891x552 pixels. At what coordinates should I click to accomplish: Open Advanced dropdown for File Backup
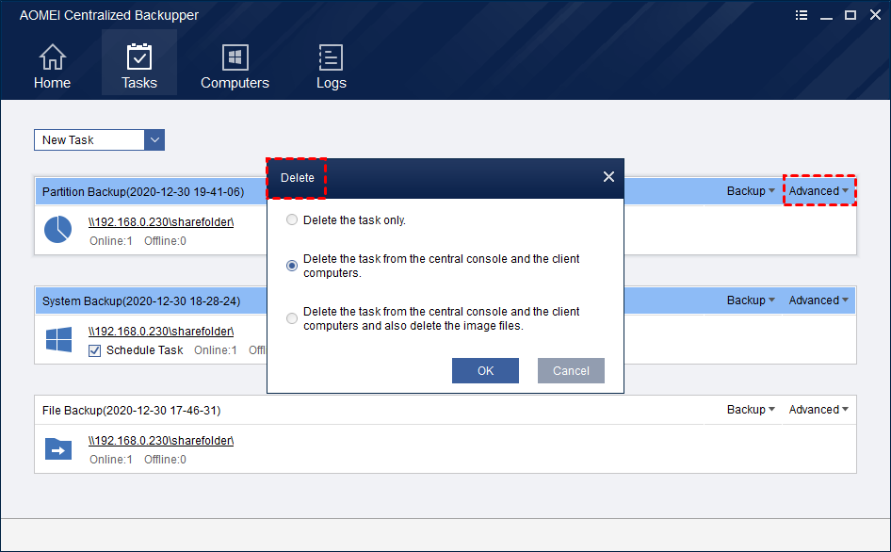point(818,410)
